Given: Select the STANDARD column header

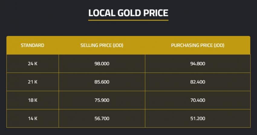Looking at the screenshot, I should 32,46.
